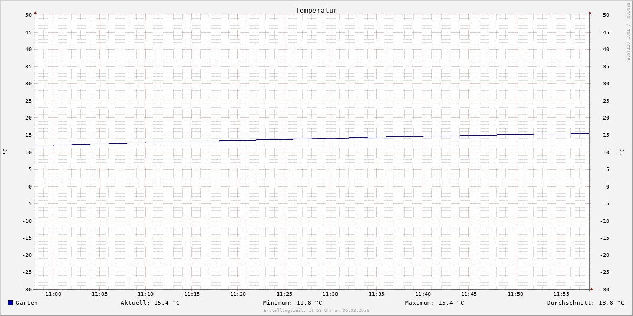The width and height of the screenshot is (633, 316).
Task: Click the 11:05 time axis label
Action: coord(100,294)
